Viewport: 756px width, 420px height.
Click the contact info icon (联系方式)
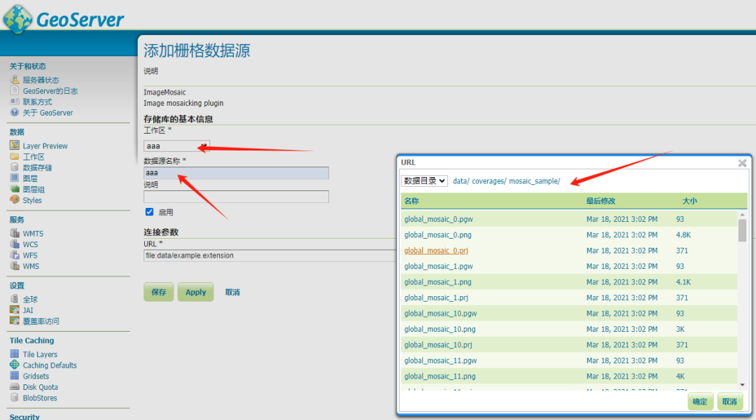15,101
